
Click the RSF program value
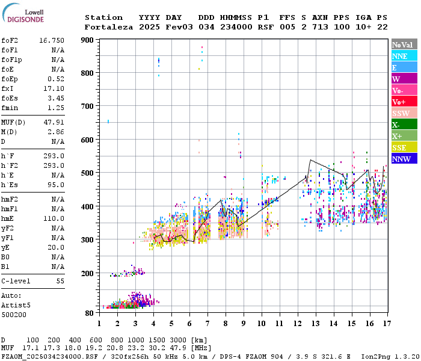[266, 27]
